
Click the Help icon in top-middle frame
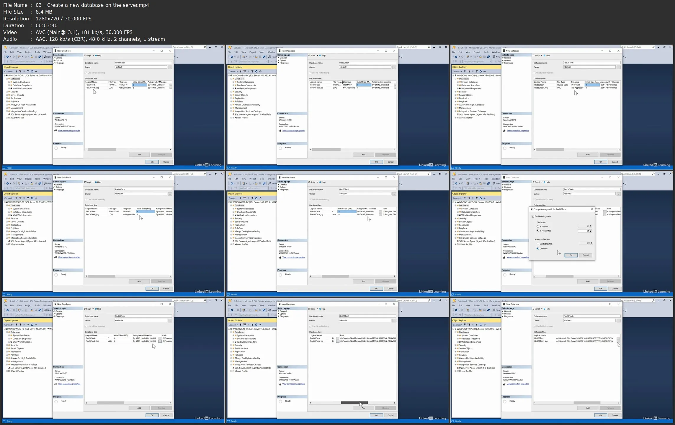[x=320, y=56]
